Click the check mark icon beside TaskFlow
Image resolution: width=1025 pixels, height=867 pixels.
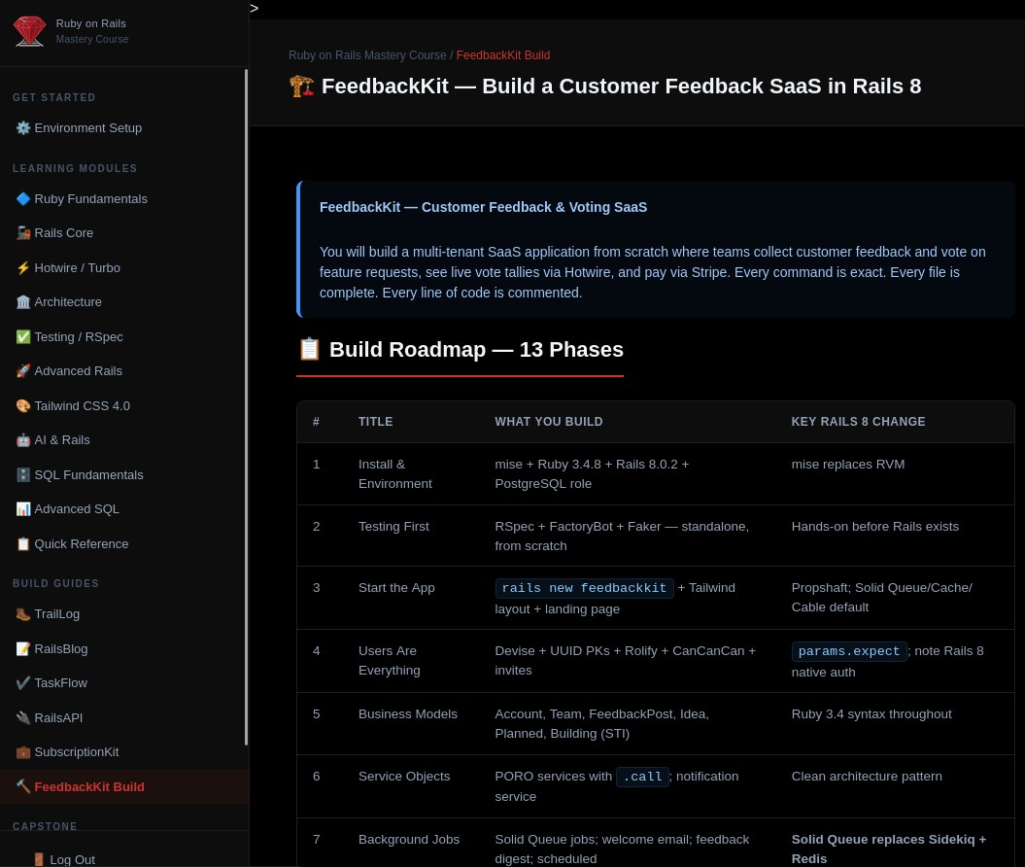tap(23, 683)
